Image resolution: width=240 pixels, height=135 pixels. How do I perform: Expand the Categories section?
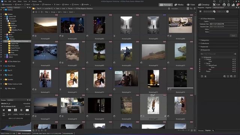pos(199,40)
